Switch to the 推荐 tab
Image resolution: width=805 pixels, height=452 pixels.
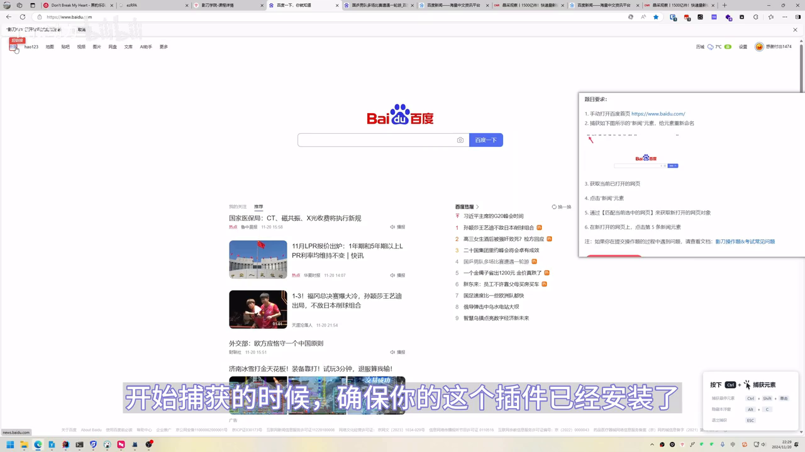pos(258,206)
